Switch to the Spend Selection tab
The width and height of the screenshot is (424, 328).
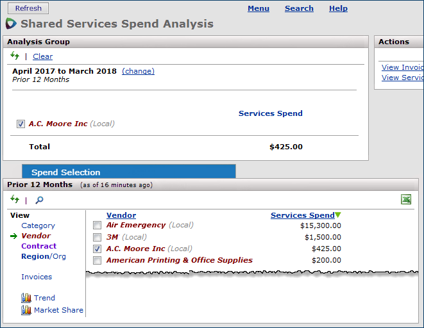(x=66, y=172)
